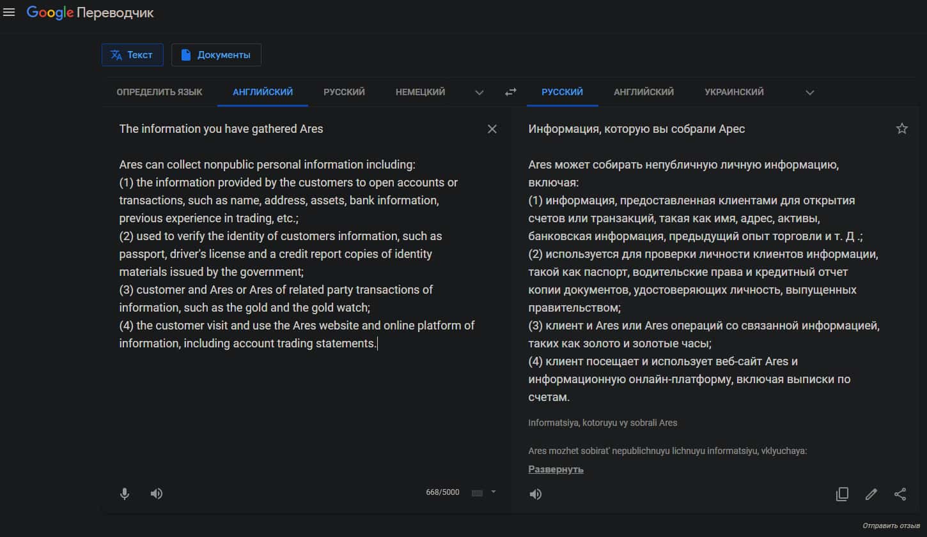Clear the source text with X
Image resolution: width=927 pixels, height=537 pixels.
[492, 129]
